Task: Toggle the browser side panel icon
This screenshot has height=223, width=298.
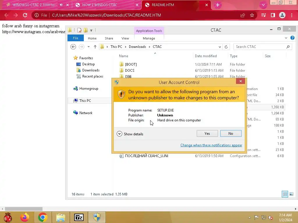Action: (273, 15)
